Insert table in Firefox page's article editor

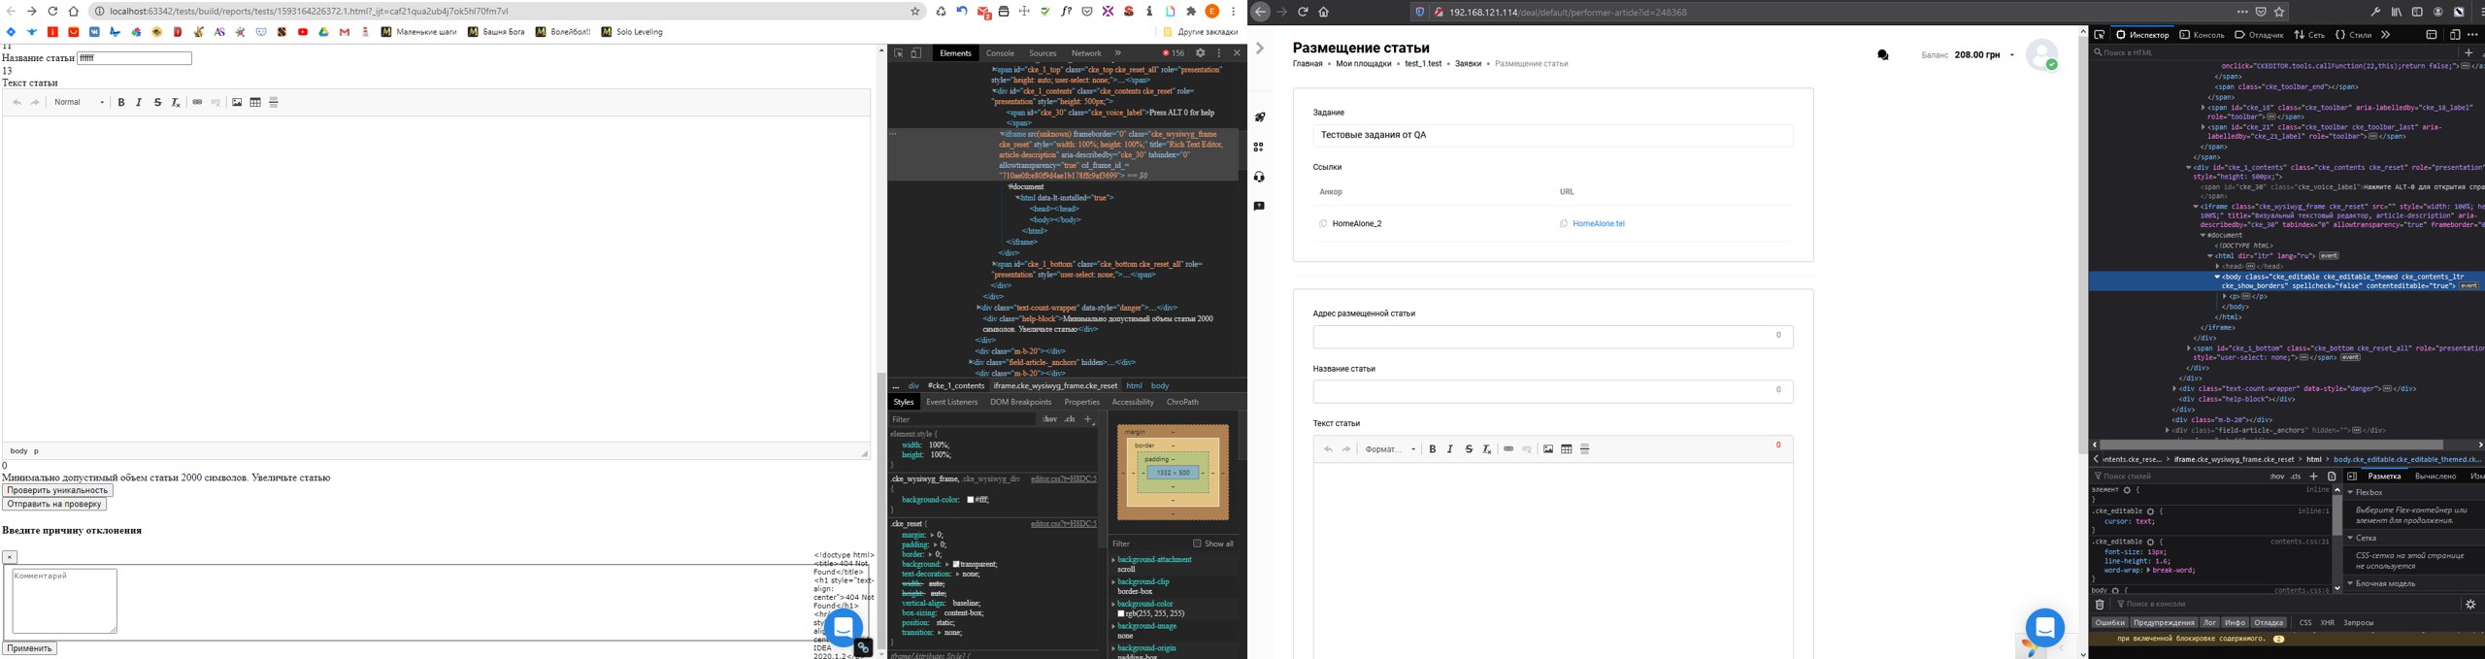coord(1567,449)
